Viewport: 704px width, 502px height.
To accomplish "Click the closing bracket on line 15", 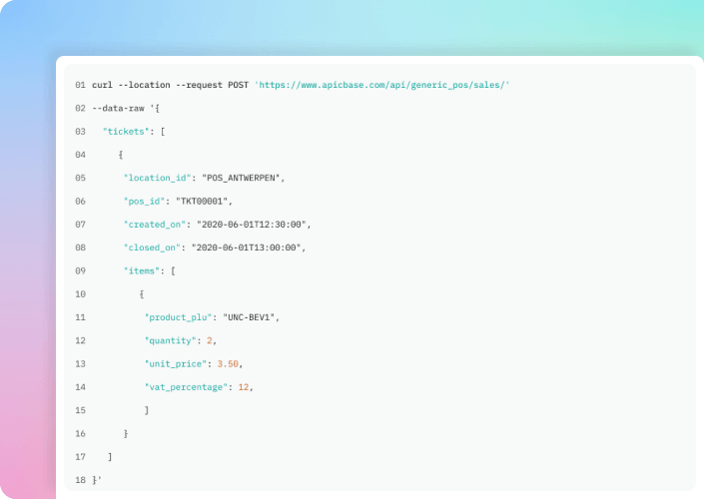I will click(147, 410).
